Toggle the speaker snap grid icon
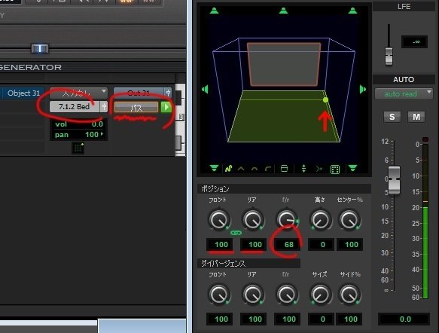439x333 pixels. (x=335, y=170)
